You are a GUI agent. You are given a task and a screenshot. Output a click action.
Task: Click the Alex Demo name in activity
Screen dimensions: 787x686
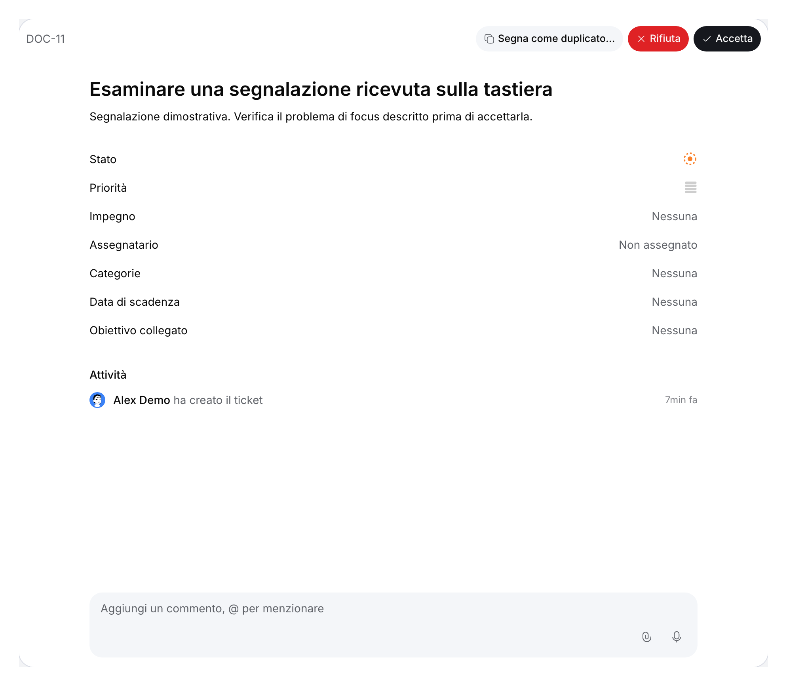pyautogui.click(x=142, y=400)
